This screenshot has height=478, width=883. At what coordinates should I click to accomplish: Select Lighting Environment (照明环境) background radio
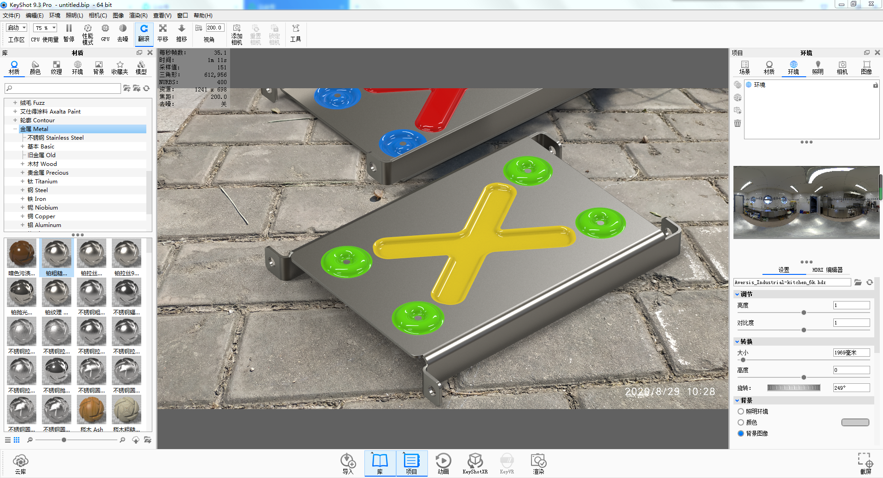click(741, 411)
